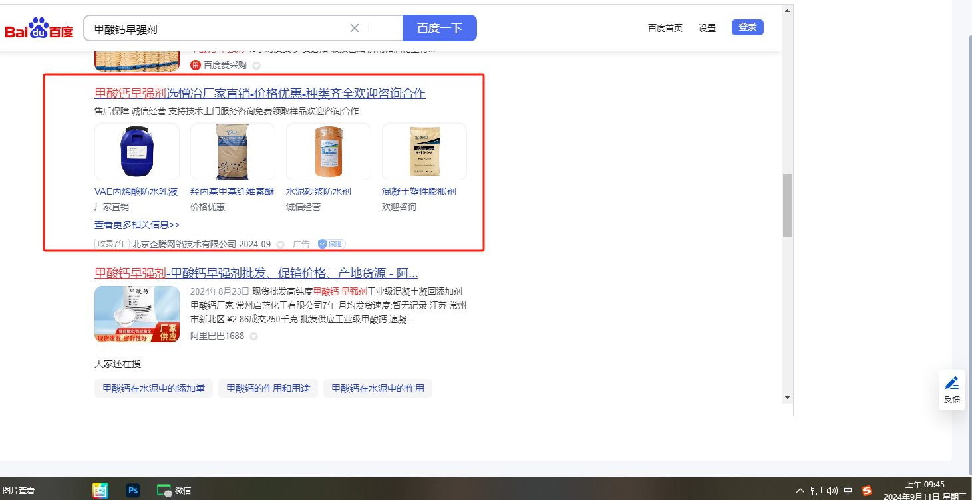Screen dimensions: 972x500
Task: Select suggestion 甲酸钙的作用和用途
Action: (268, 388)
